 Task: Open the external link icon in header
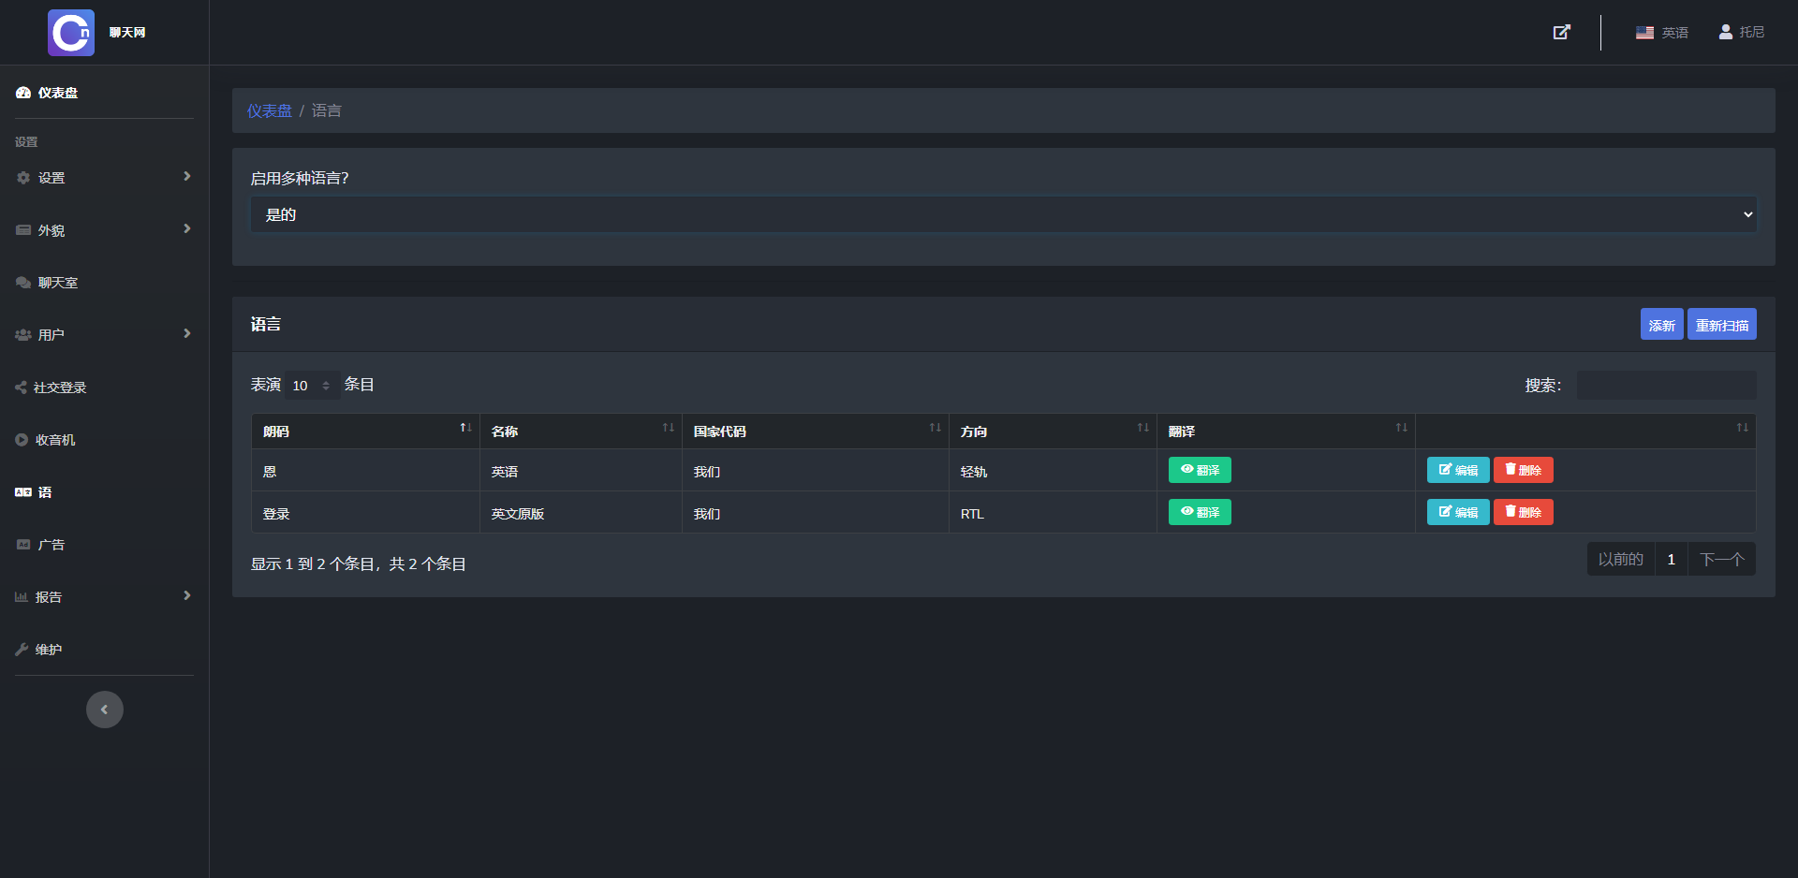click(1561, 33)
